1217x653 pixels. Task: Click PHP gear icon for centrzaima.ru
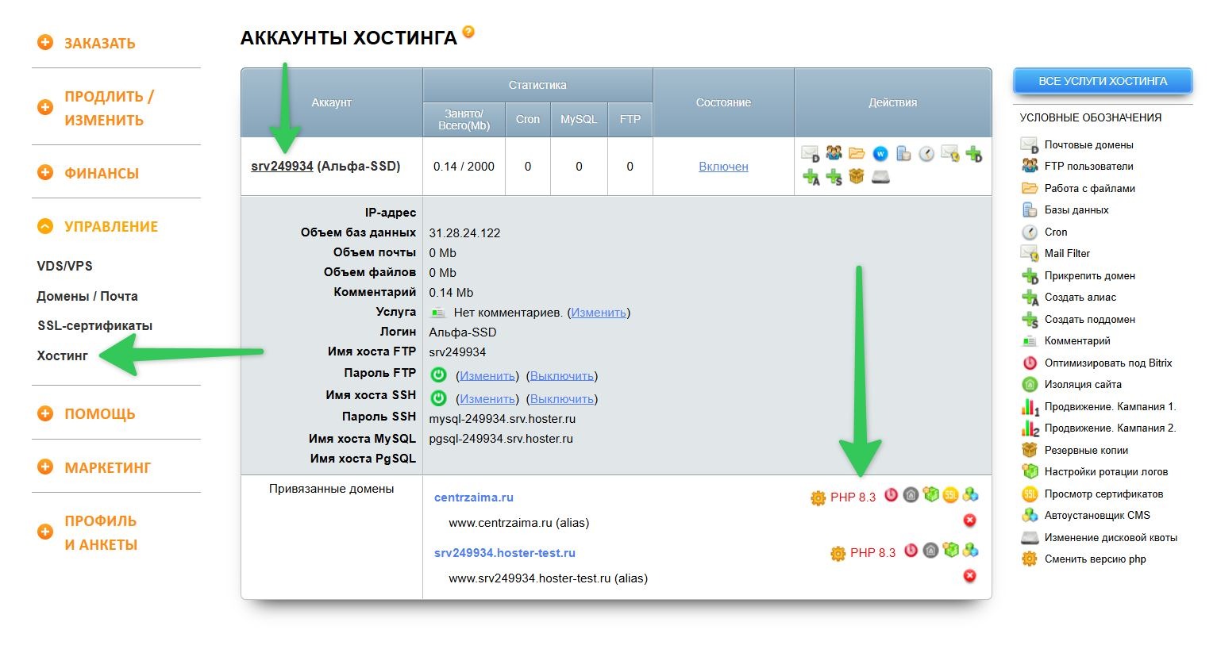point(818,497)
